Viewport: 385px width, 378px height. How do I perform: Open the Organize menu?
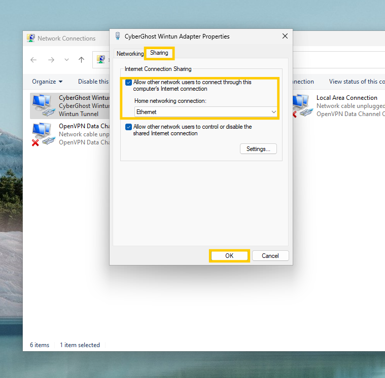tap(47, 82)
